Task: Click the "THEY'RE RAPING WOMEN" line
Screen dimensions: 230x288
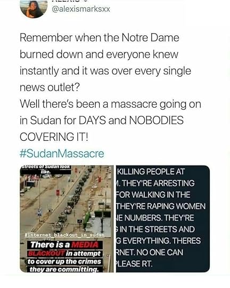Action: point(161,206)
